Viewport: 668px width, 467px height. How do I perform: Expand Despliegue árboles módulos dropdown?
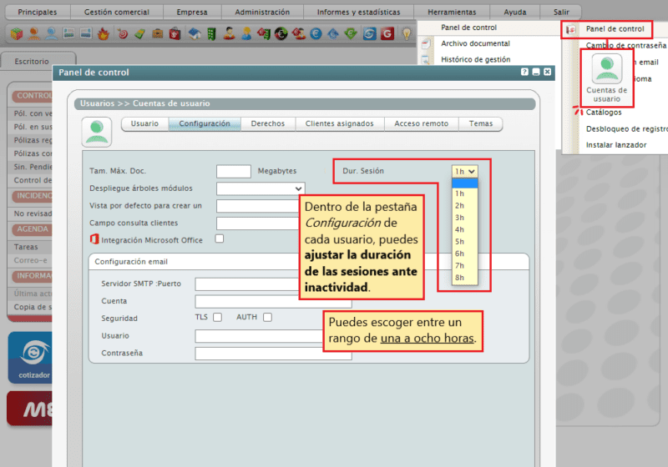(260, 188)
